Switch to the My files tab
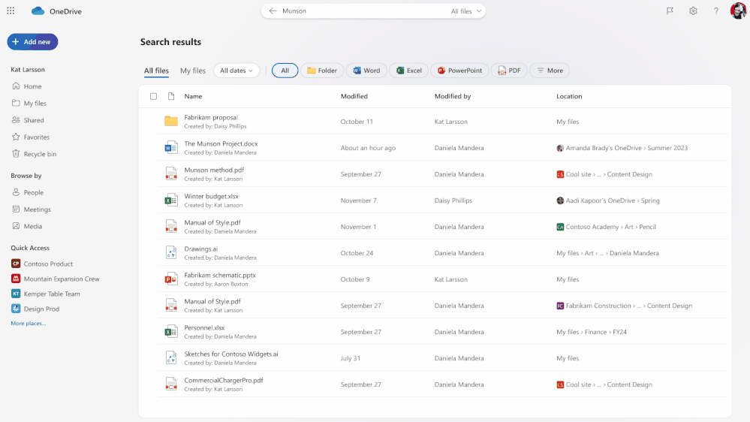750x422 pixels. point(193,71)
